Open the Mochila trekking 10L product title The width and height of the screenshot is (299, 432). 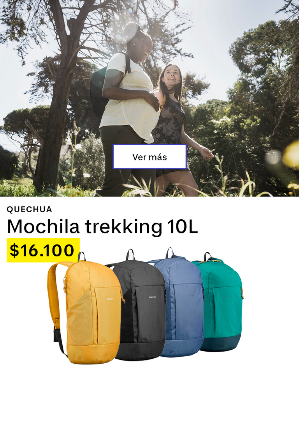102,226
